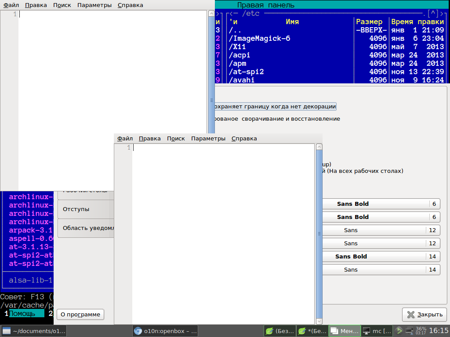Click the front editor's vertical scrollbar

(319, 233)
